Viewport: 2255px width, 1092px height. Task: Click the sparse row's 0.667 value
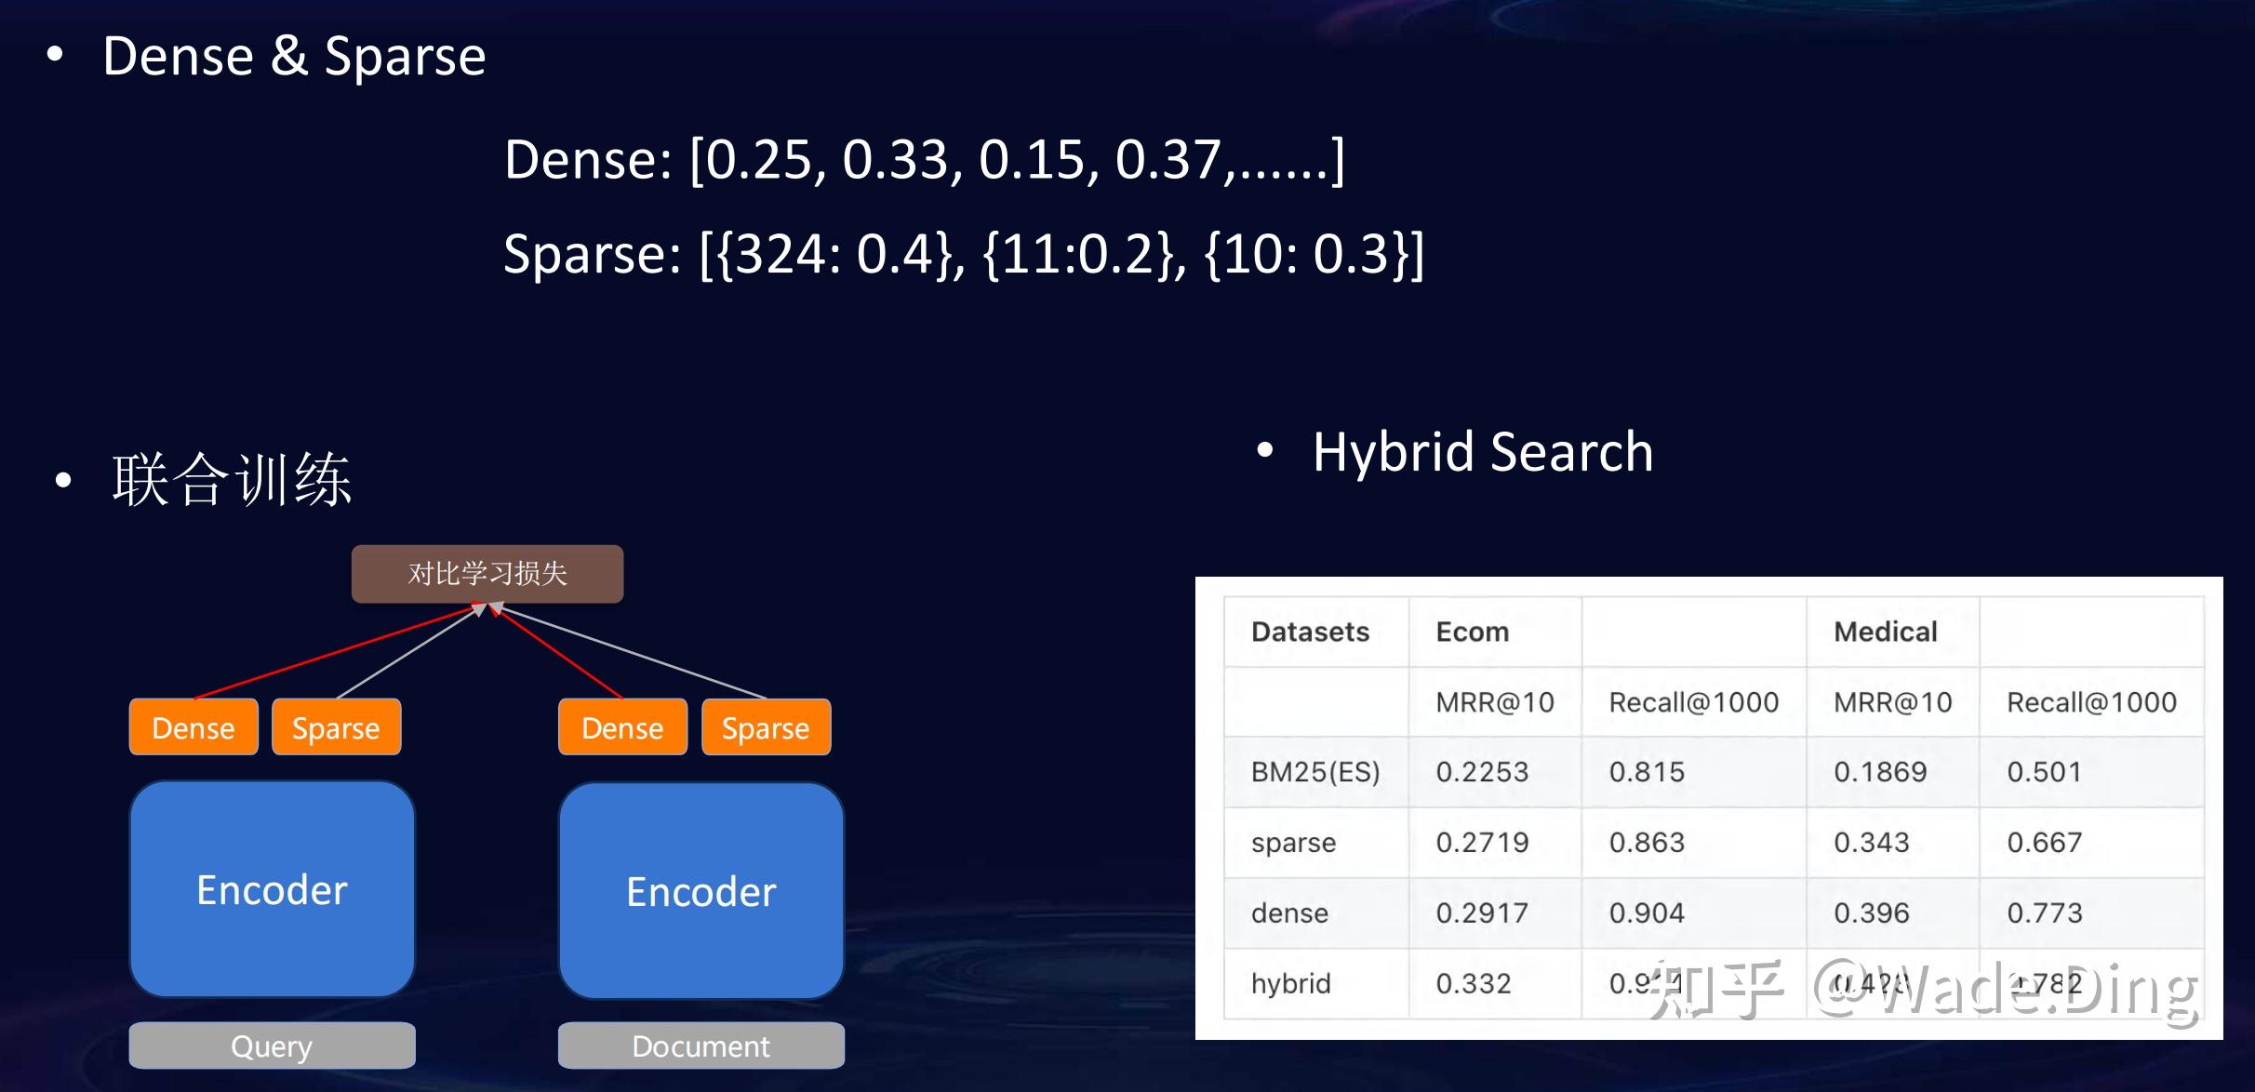[x=2044, y=843]
